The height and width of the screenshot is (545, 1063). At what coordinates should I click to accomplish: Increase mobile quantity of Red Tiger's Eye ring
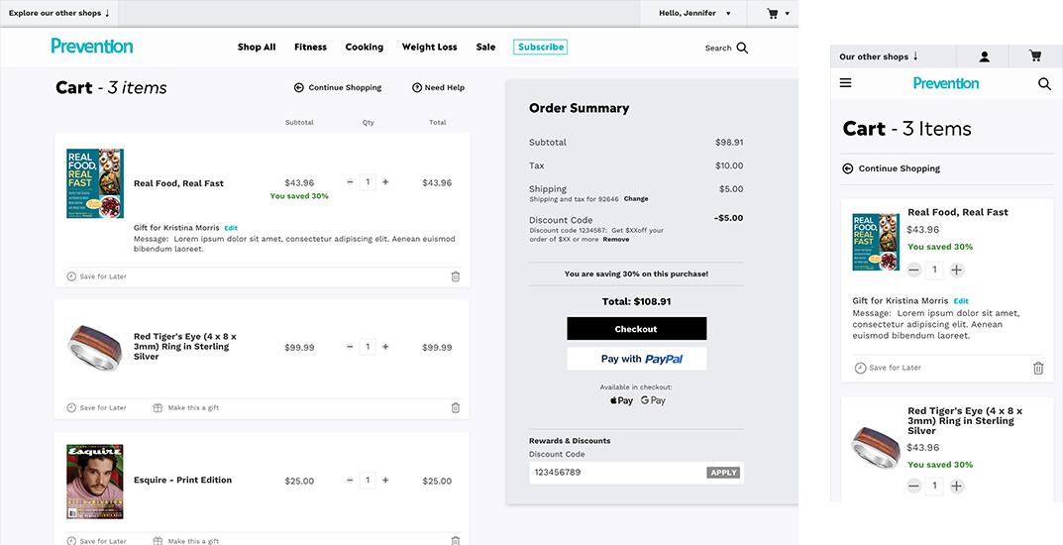click(x=957, y=486)
